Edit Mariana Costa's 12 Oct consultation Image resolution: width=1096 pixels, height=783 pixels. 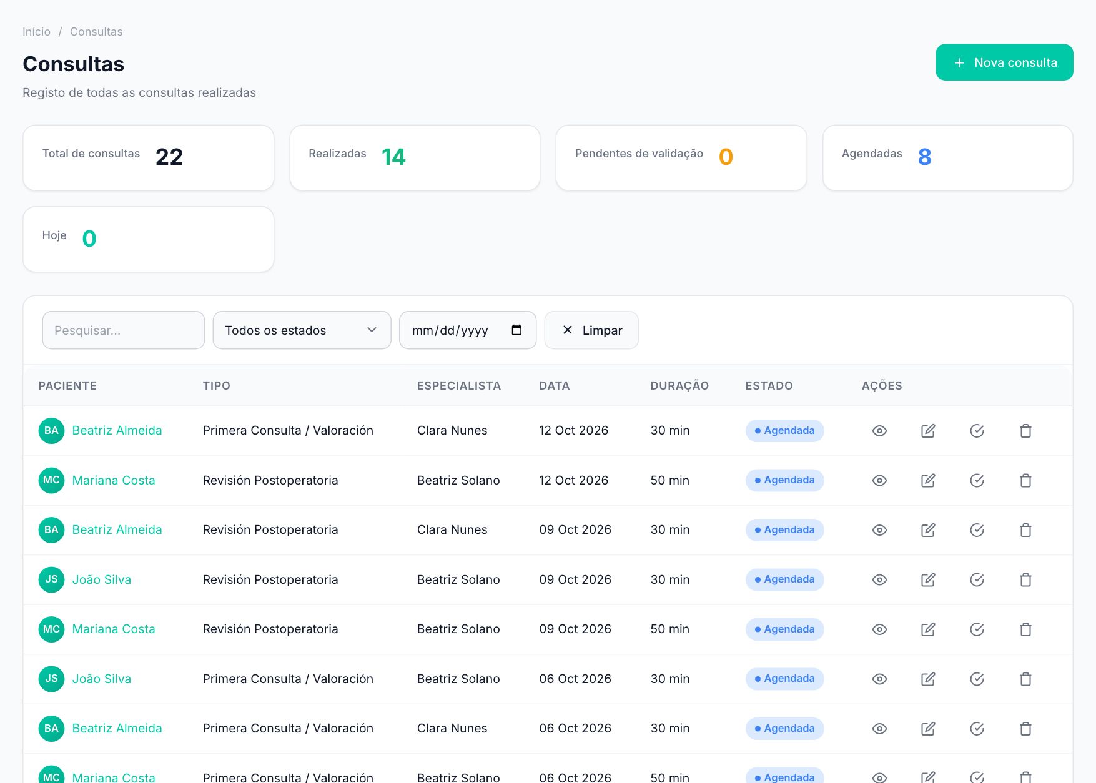click(x=928, y=480)
